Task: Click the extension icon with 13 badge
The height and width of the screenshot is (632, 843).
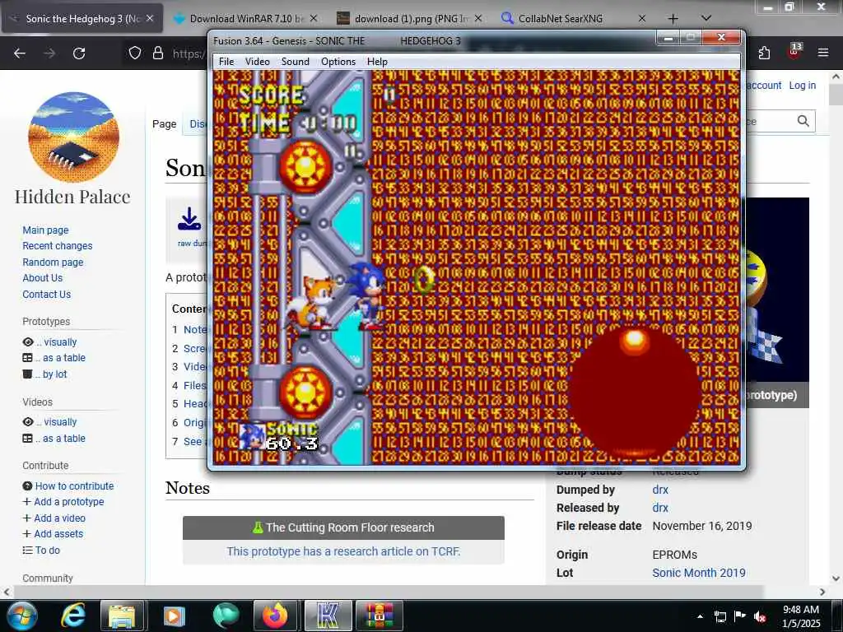Action: 794,52
